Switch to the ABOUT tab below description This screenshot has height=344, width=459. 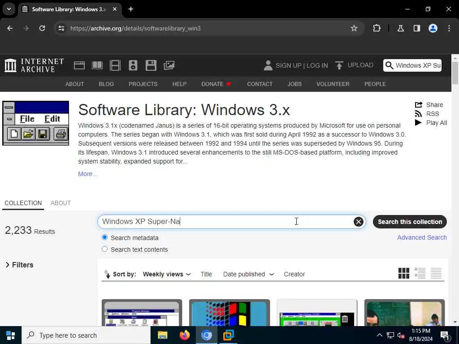61,203
